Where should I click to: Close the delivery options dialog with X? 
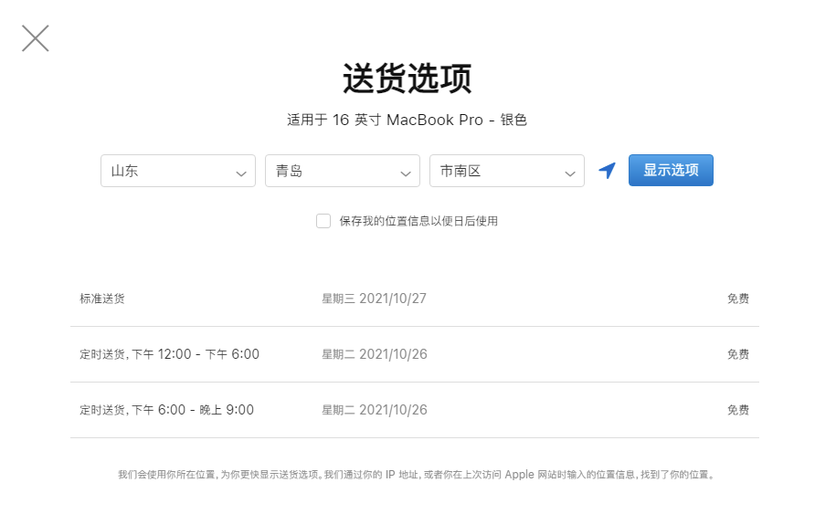tap(36, 38)
